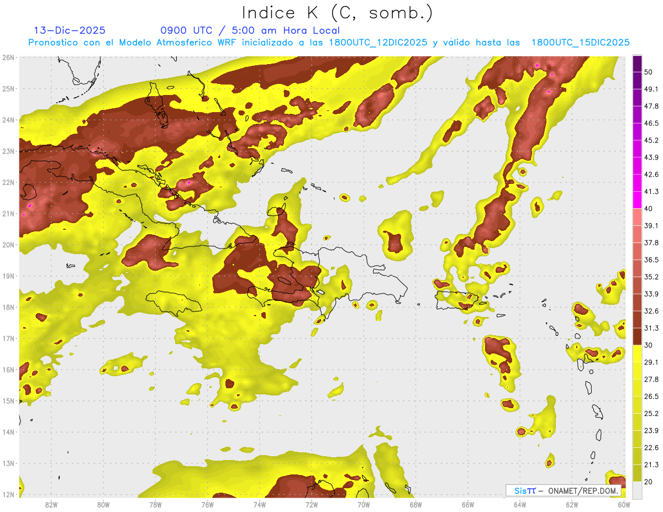Screen dimensions: 663x512
Task: Click the "72W" longitude label
Action: pyautogui.click(x=312, y=505)
